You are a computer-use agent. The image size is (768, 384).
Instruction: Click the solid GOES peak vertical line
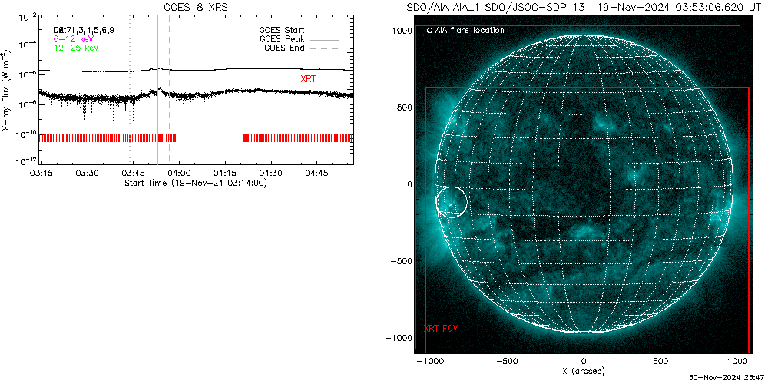pyautogui.click(x=157, y=90)
